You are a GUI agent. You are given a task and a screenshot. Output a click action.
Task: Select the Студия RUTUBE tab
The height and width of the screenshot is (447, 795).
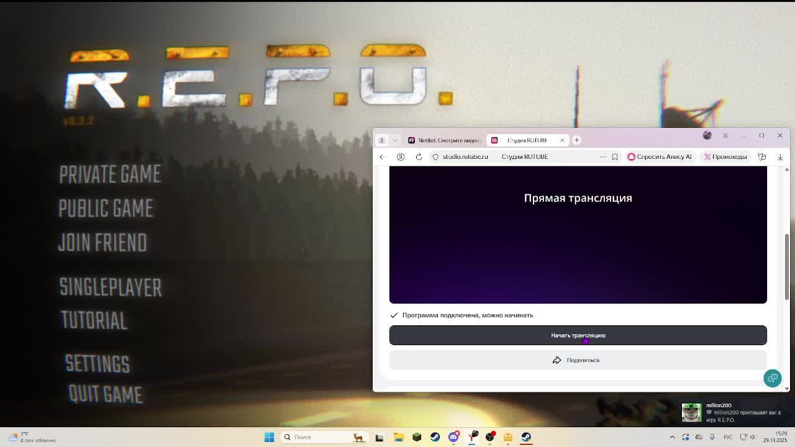pyautogui.click(x=527, y=140)
